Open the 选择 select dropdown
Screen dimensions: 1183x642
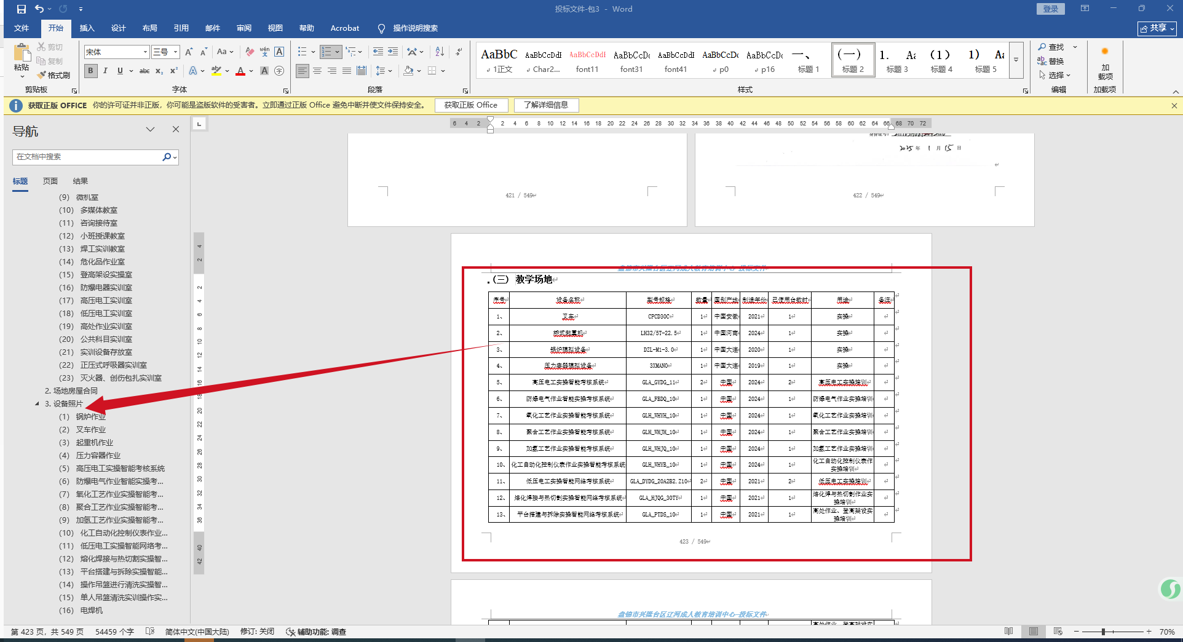coord(1055,75)
